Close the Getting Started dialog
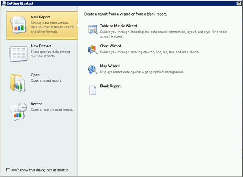The image size is (243, 177). click(239, 3)
